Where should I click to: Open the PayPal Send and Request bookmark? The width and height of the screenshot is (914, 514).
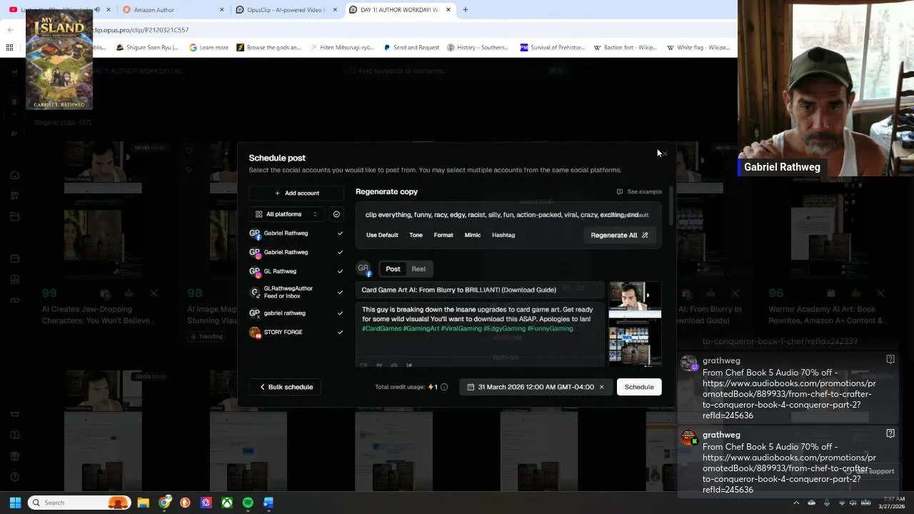click(411, 47)
